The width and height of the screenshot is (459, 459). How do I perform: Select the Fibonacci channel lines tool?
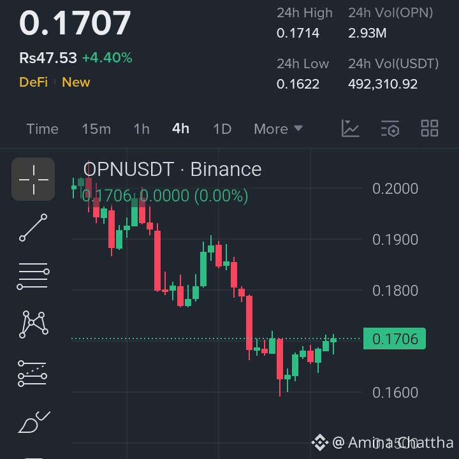coord(33,374)
